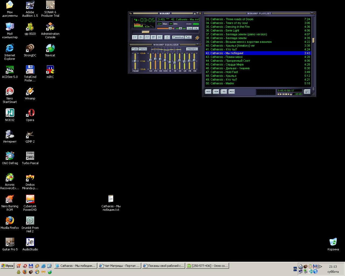345x276 pixels.
Task: Select Navicat desktop icon
Action: 50,50
